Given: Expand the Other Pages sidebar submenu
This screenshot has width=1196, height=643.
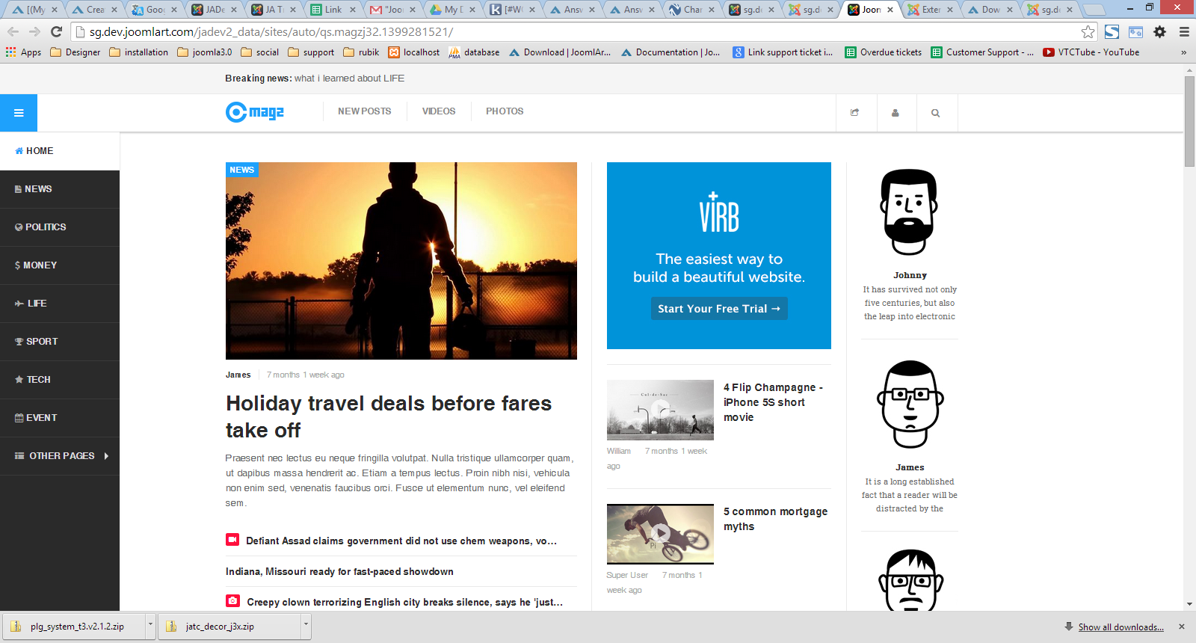Looking at the screenshot, I should point(106,456).
